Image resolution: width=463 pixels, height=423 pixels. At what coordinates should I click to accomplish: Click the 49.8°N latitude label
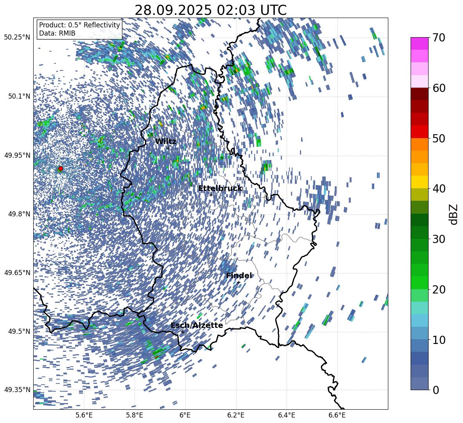pos(19,214)
